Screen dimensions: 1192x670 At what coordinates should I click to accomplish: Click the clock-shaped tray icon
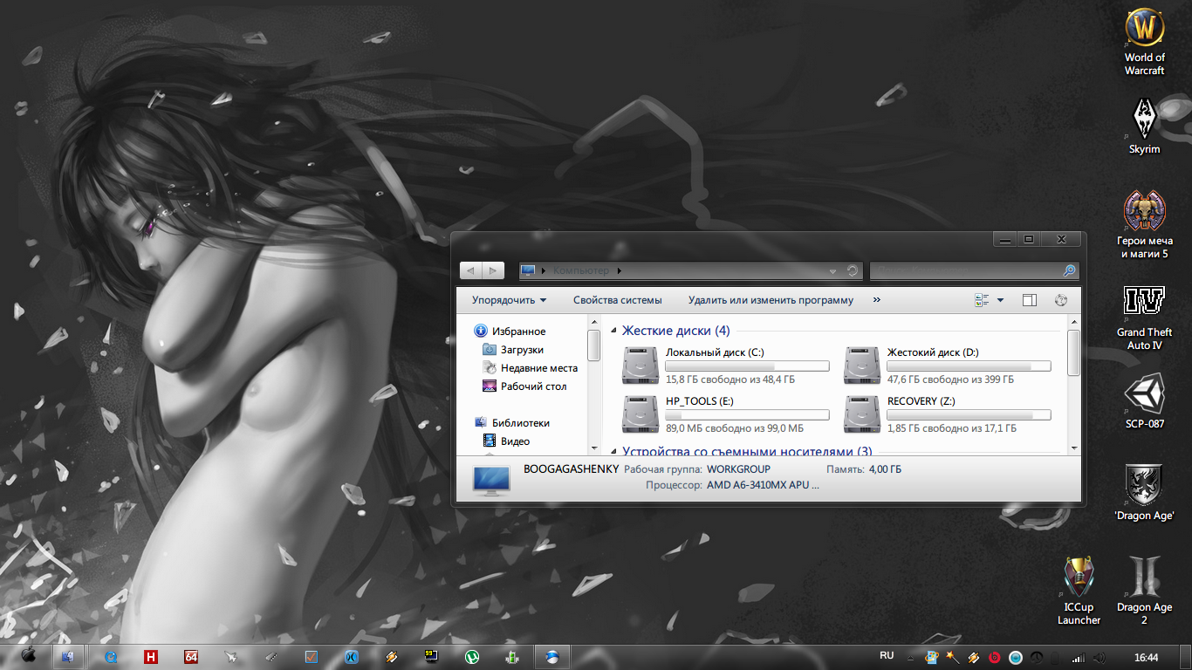coord(1037,657)
